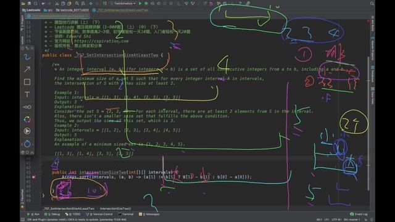Click the Arrays.sort code line
Image resolution: width=395 pixels, height=222 pixels.
coord(157,177)
